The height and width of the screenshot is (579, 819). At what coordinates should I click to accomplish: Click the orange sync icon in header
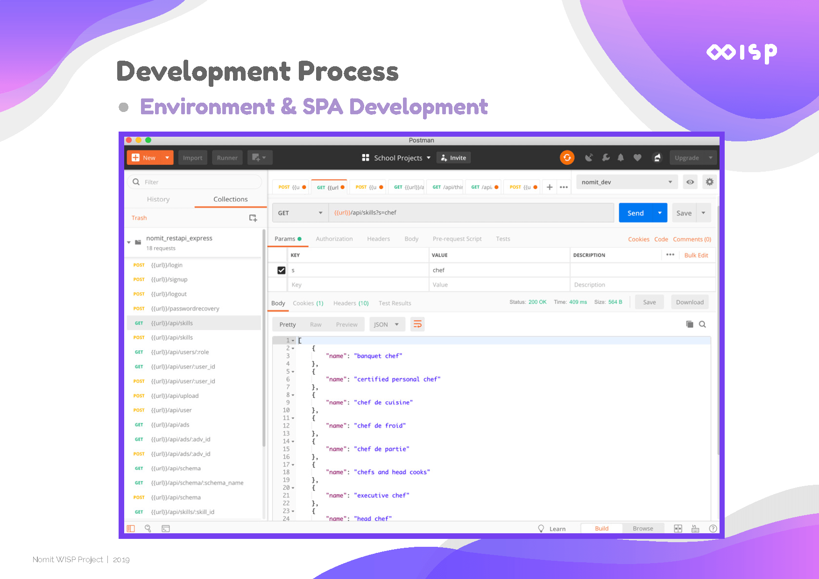point(567,158)
